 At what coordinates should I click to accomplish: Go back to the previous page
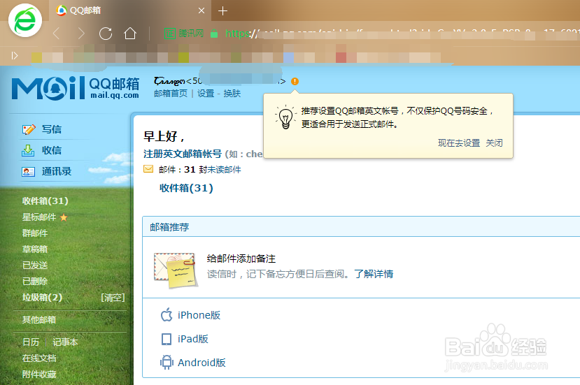click(x=56, y=34)
